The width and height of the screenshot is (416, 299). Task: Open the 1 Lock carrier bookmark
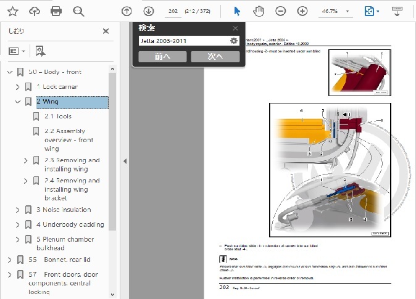57,87
